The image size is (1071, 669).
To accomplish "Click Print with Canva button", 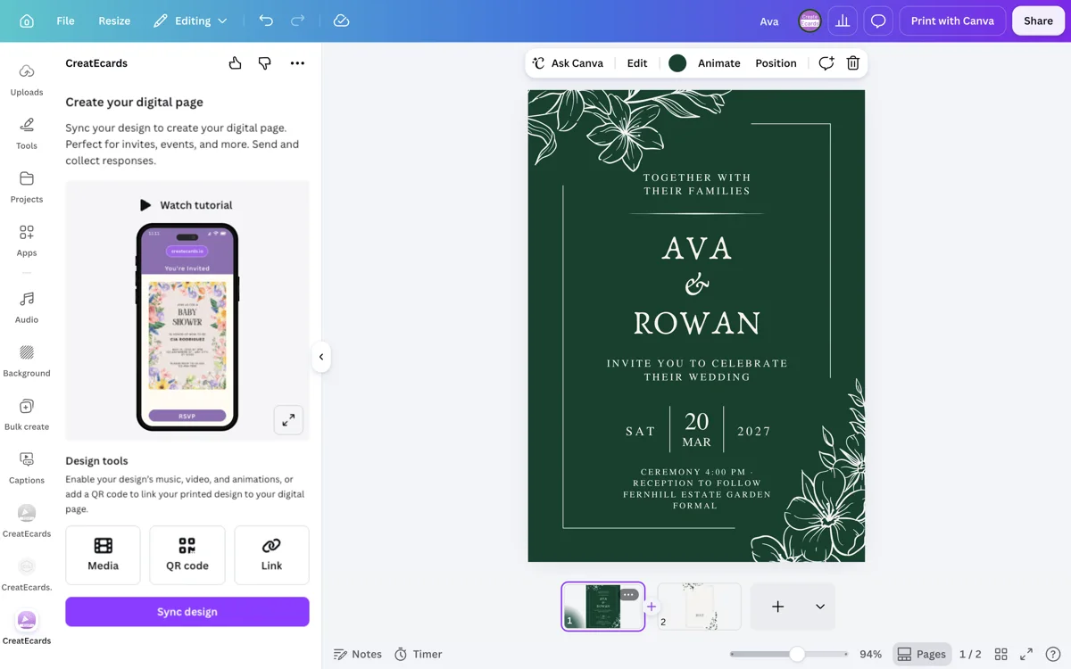I will [x=952, y=21].
